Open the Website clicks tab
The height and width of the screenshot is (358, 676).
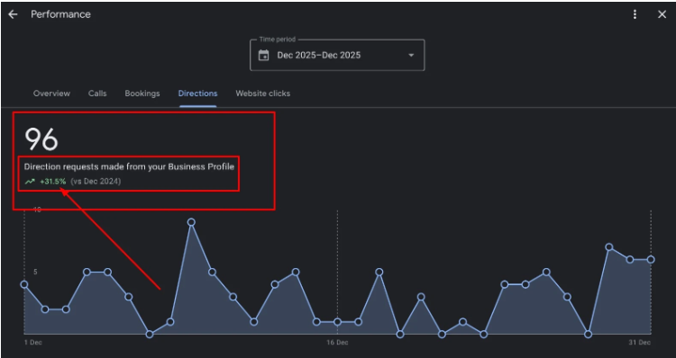263,94
